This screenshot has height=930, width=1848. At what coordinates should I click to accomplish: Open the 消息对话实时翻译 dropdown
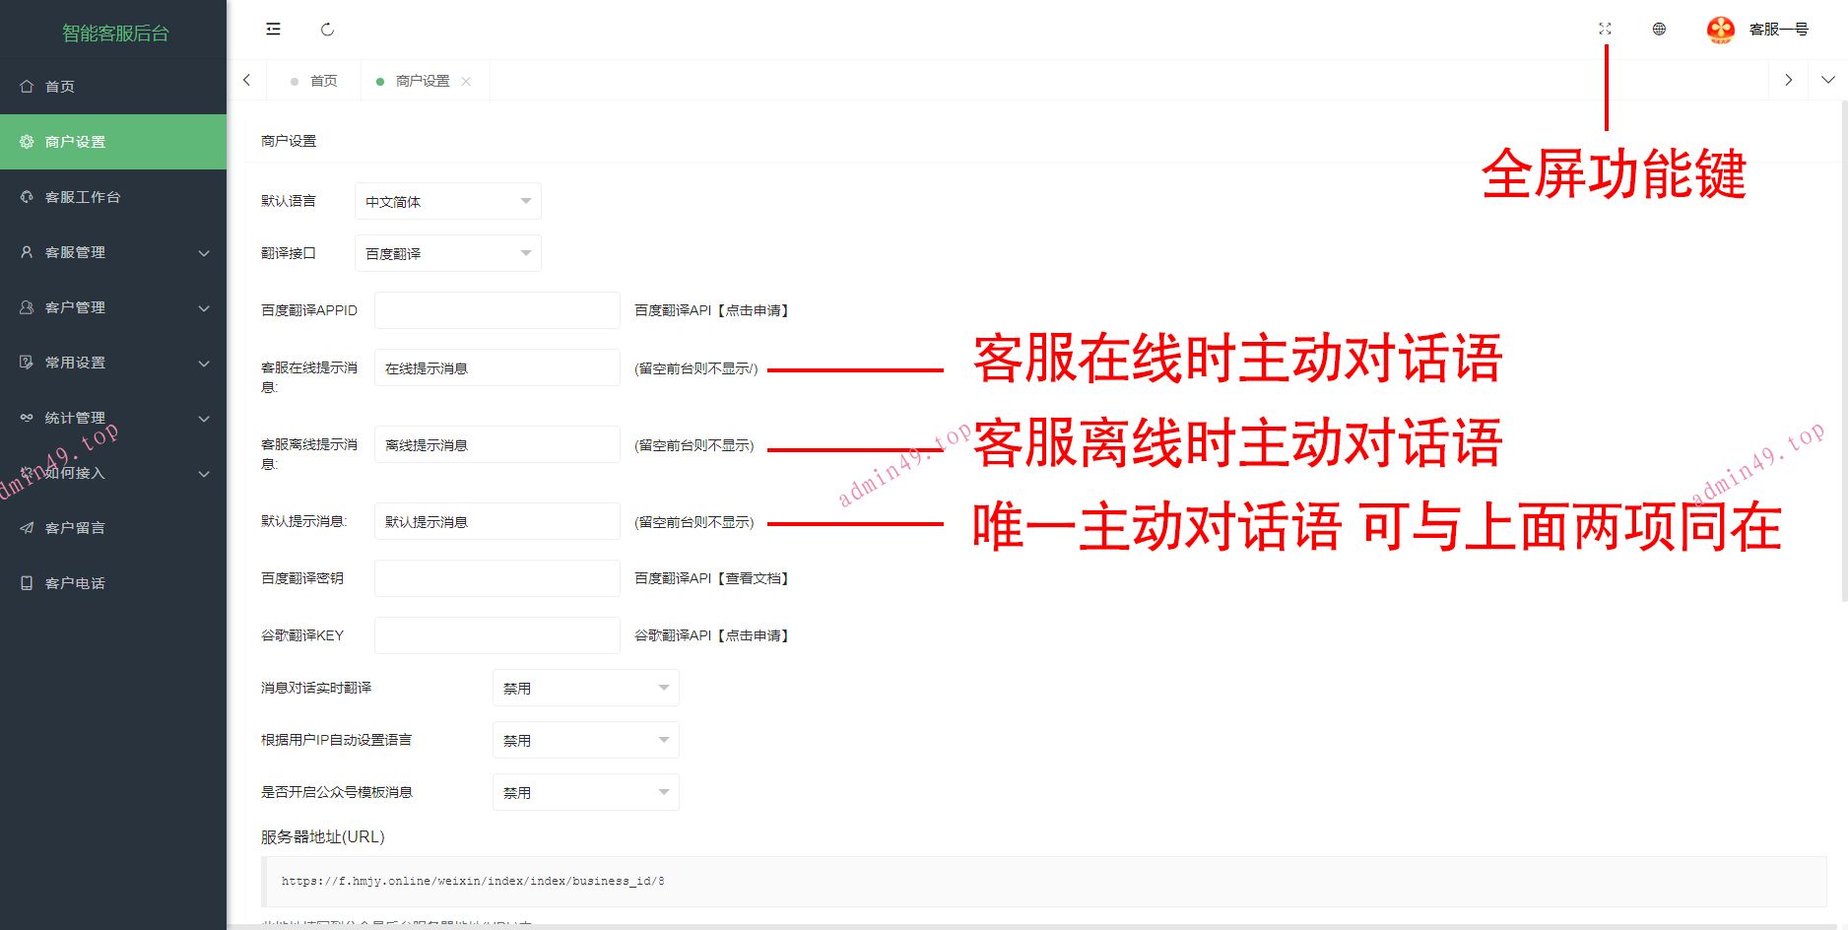pos(585,689)
